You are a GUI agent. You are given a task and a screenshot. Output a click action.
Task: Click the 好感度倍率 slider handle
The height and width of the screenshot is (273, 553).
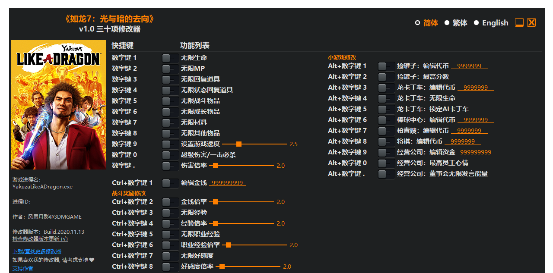[222, 267]
